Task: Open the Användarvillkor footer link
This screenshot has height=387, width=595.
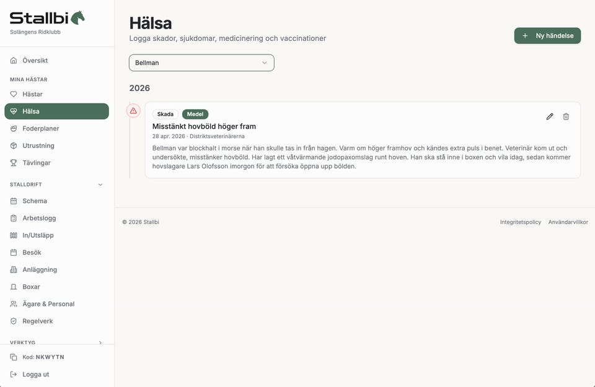Action: (568, 222)
